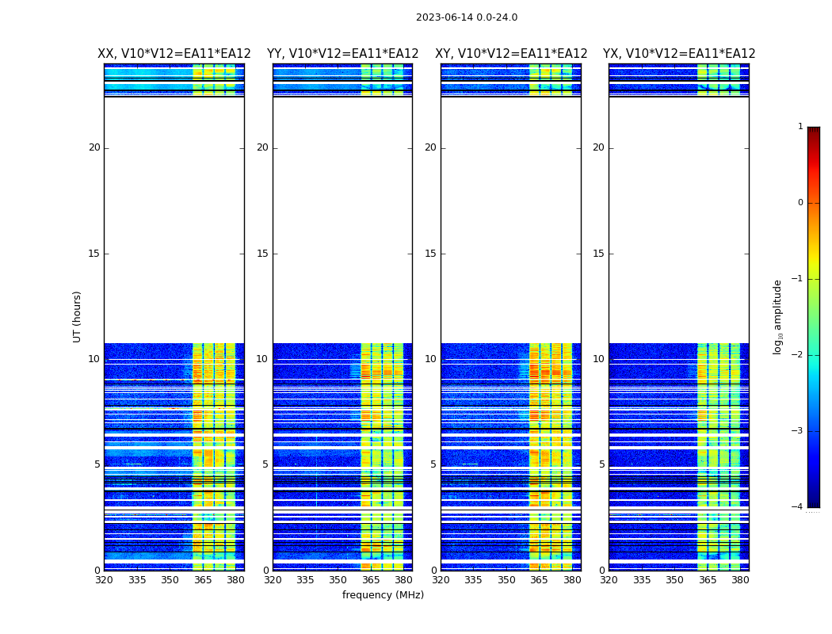The width and height of the screenshot is (832, 634).
Task: Select the XX panel title
Action: click(x=174, y=54)
